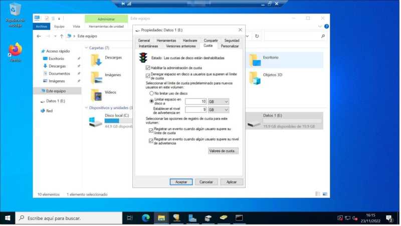Switch Explorer to details view icon
The height and width of the screenshot is (226, 401).
pos(318,194)
